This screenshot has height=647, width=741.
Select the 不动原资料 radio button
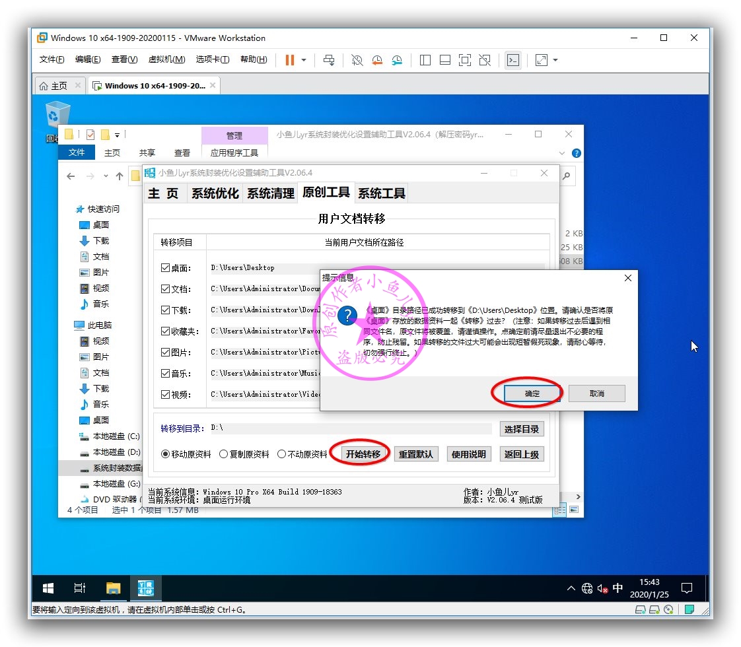click(281, 454)
